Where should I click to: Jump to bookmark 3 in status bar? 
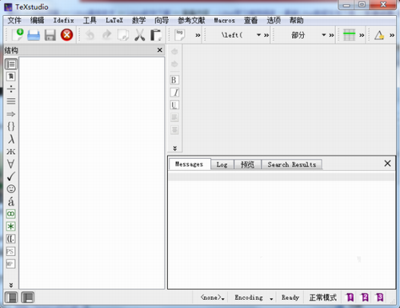pyautogui.click(x=379, y=298)
